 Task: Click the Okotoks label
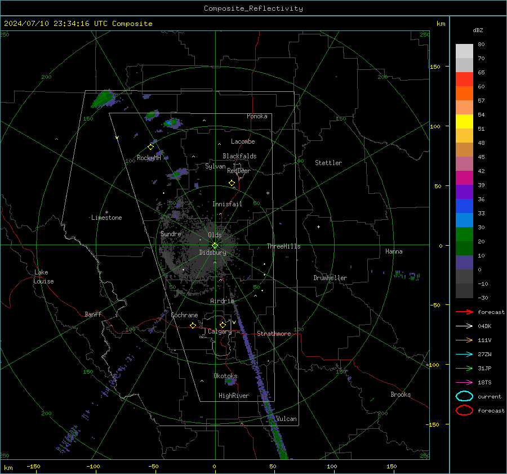225,376
